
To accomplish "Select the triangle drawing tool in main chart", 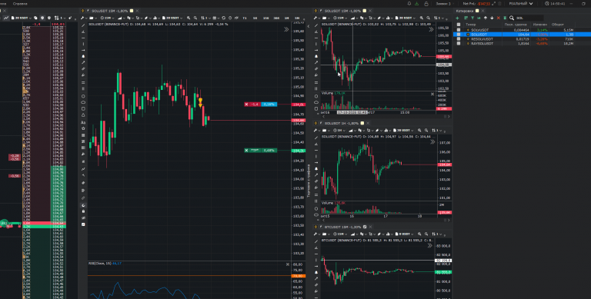I will coord(83,115).
